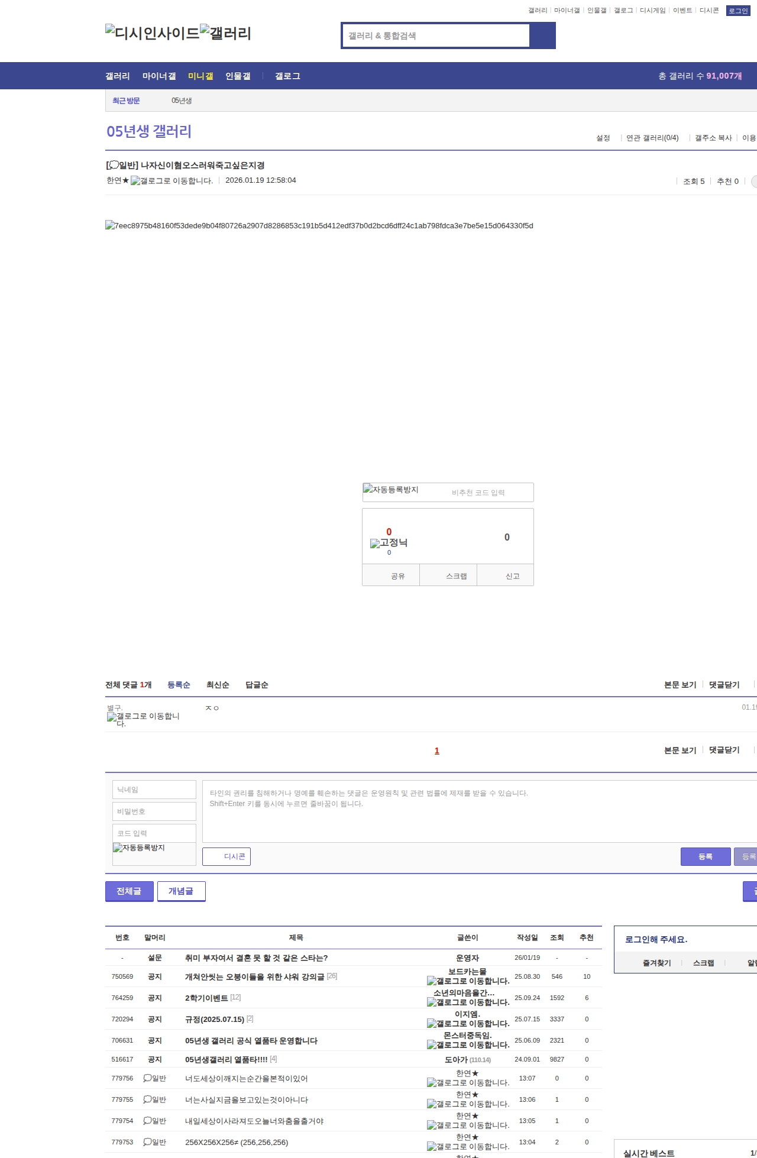Click the 고정닉 icon in the vote box
Screen dimensions: 757x1158
click(389, 543)
